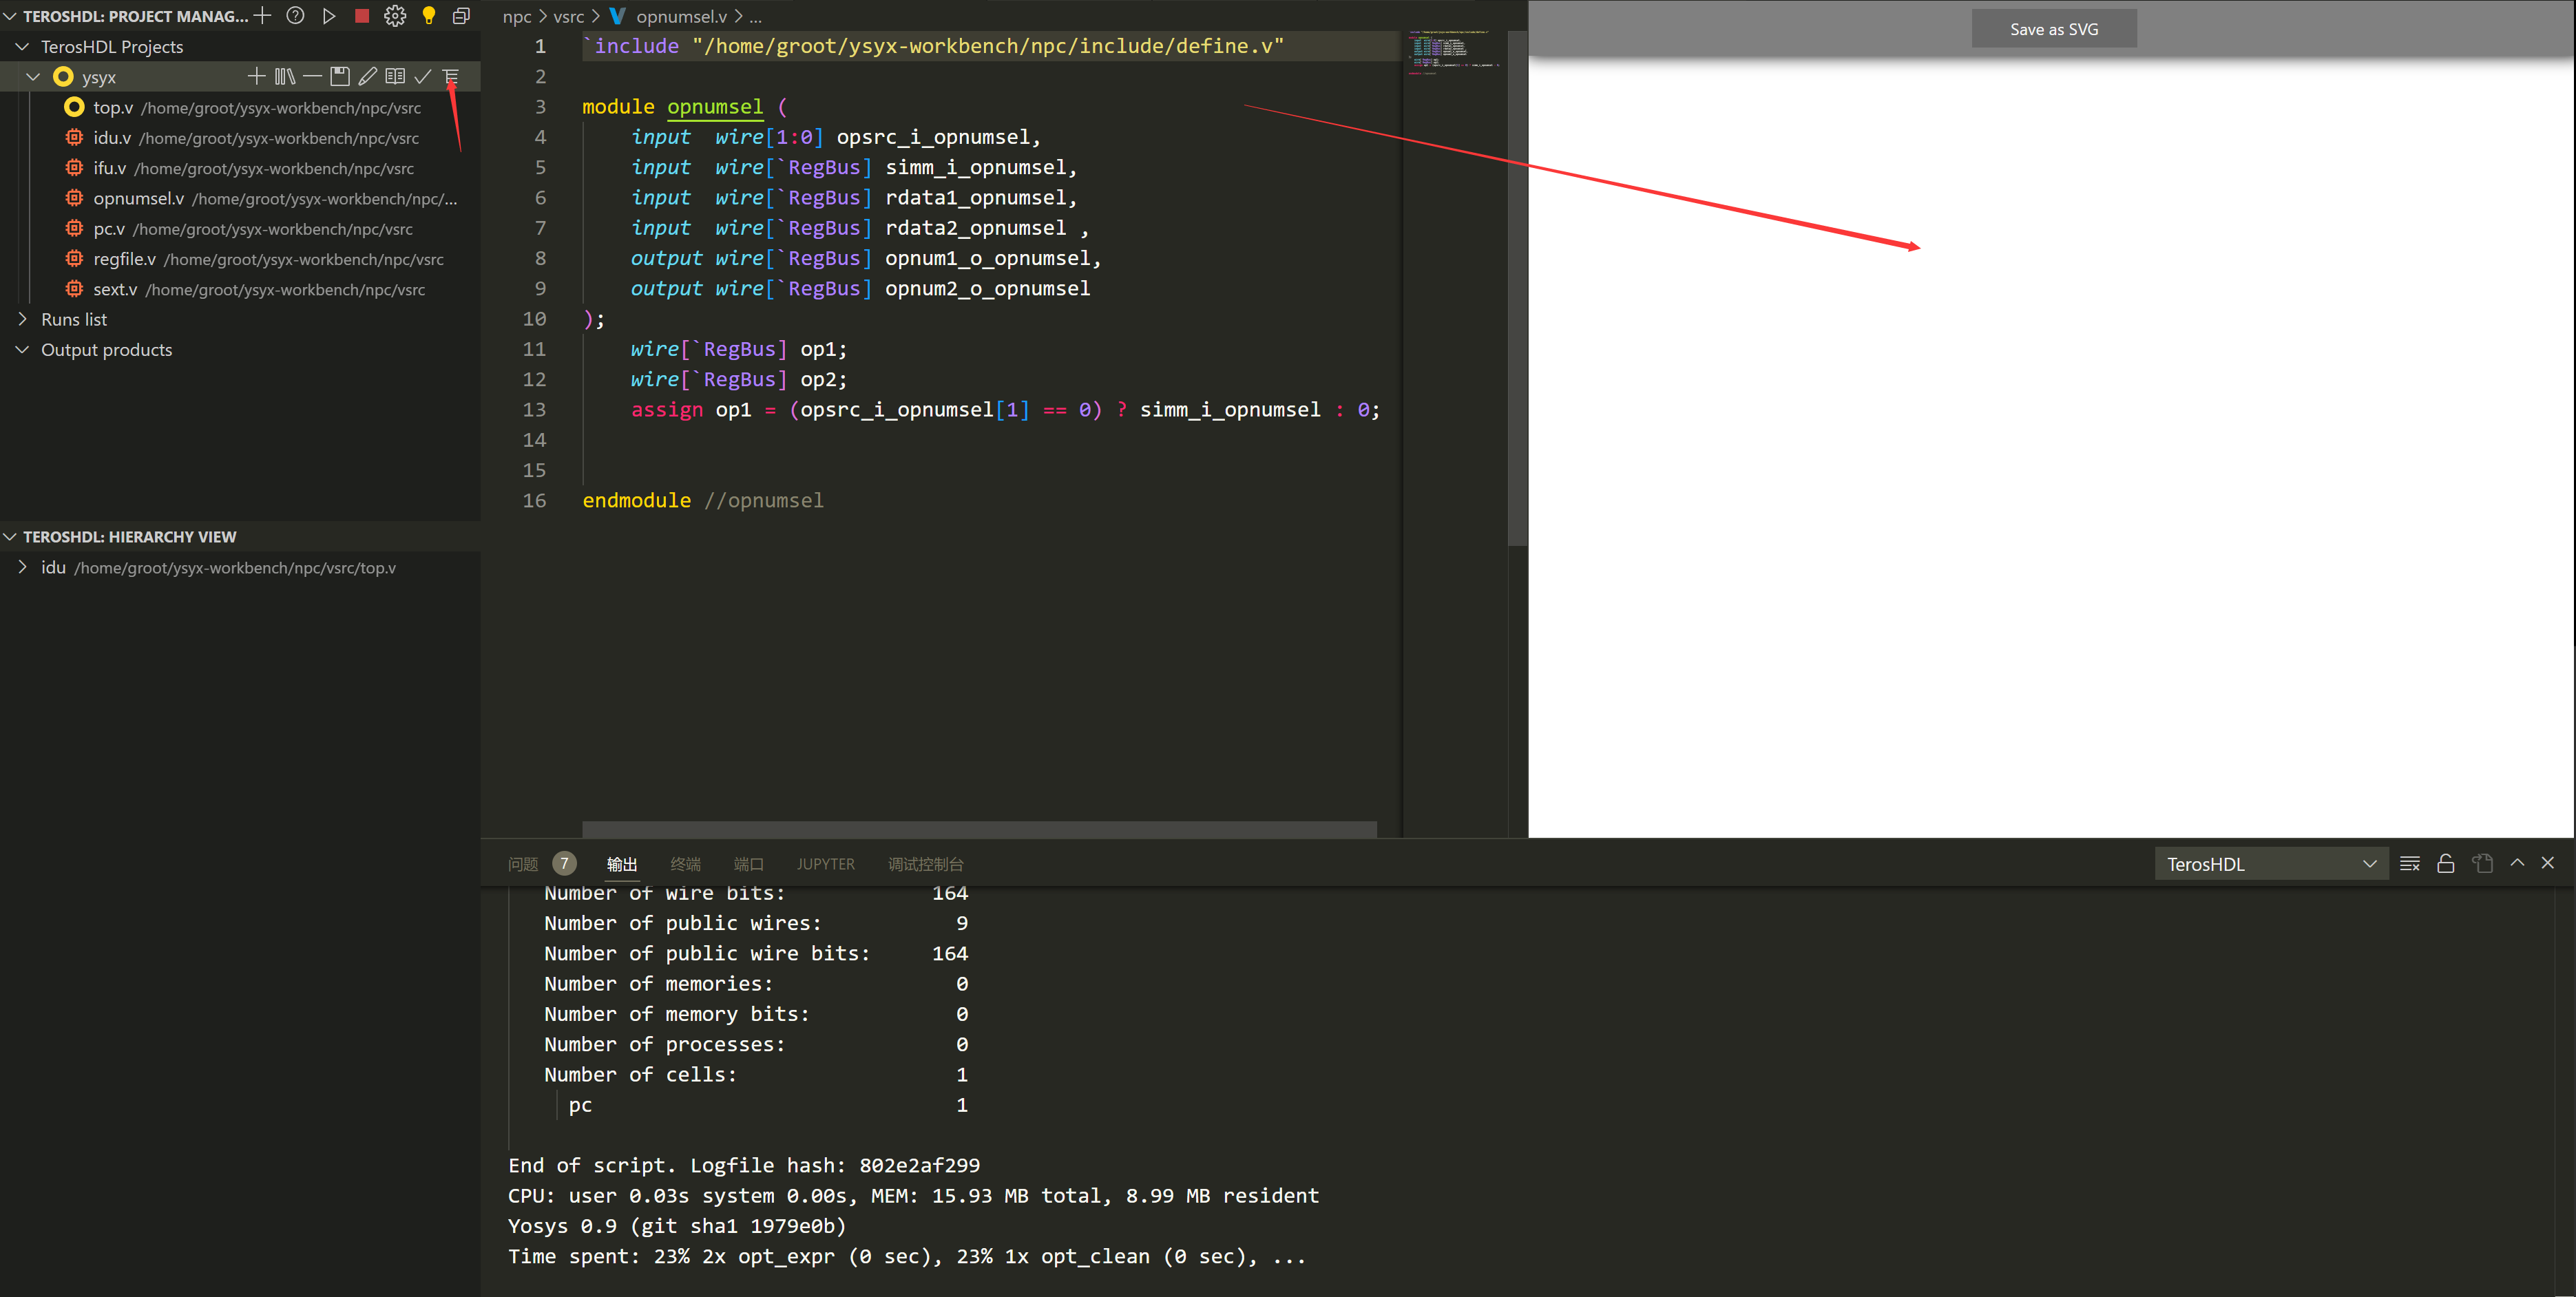Click the save floppy icon on ysyx row
2576x1297 pixels.
(340, 76)
